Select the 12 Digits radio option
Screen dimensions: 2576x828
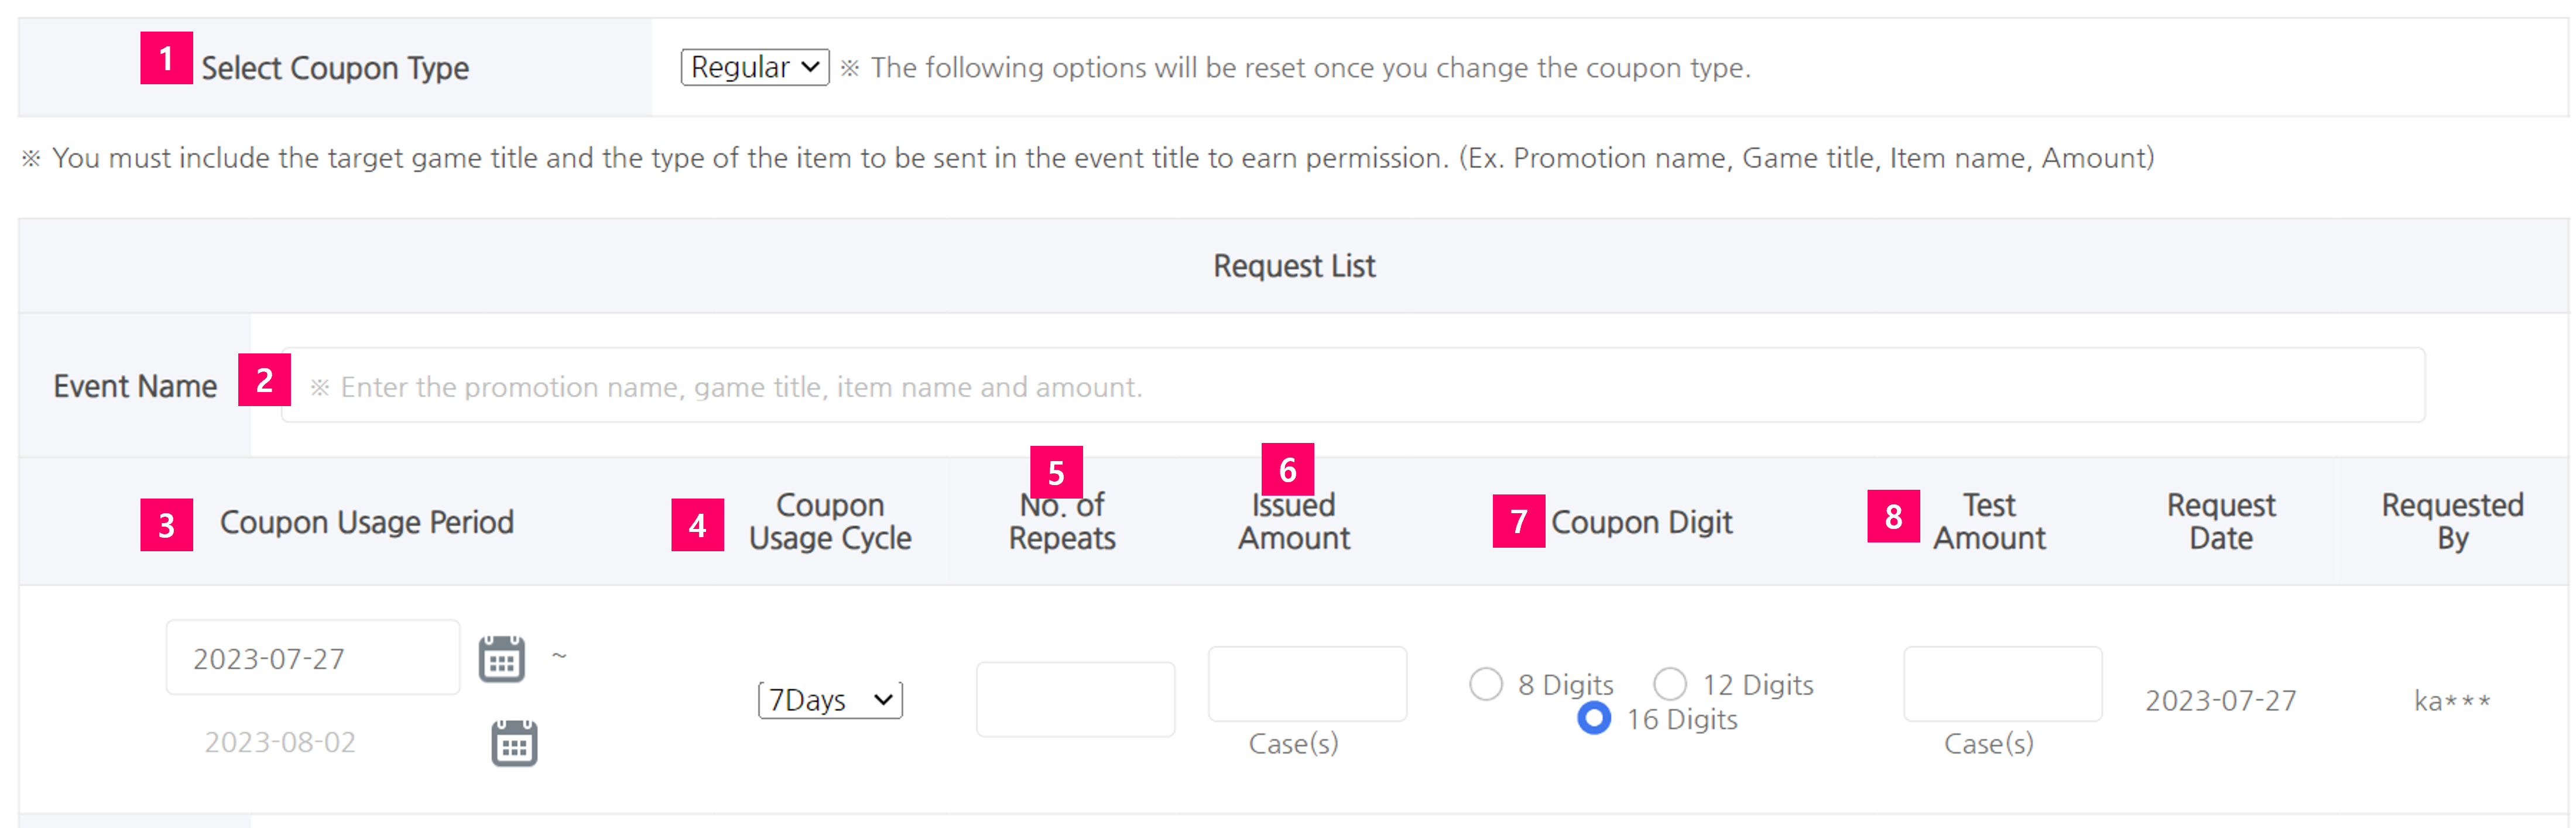tap(1669, 684)
